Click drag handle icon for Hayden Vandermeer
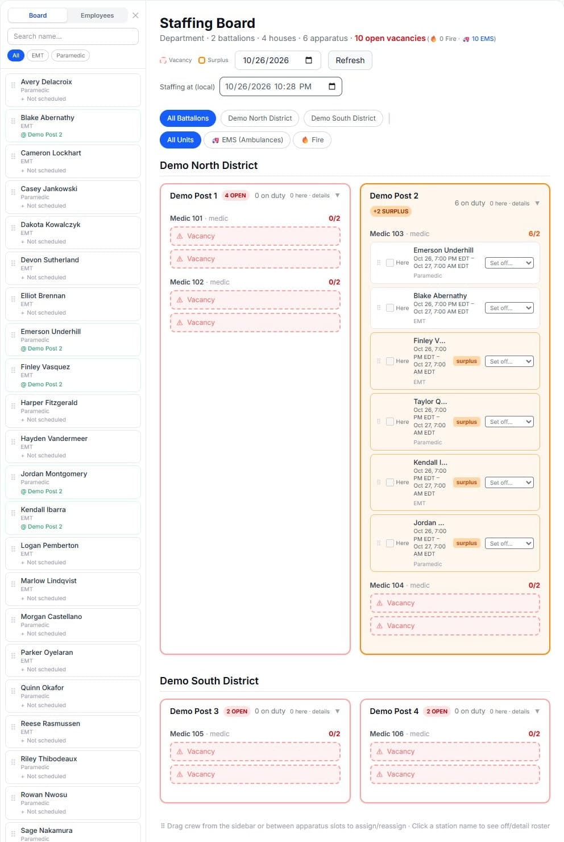The width and height of the screenshot is (564, 842). click(13, 442)
